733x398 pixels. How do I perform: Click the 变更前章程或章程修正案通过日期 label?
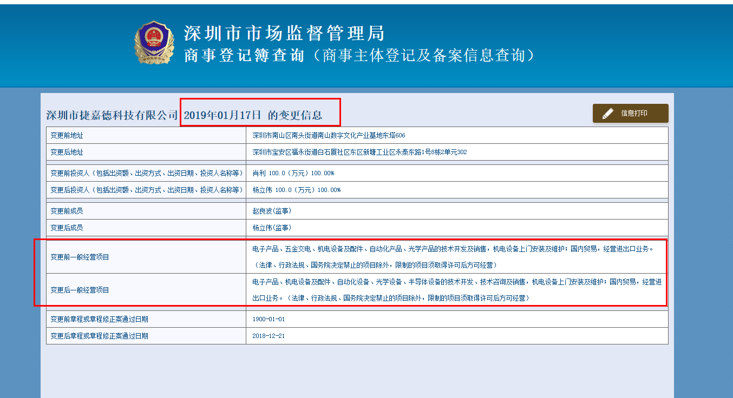(x=99, y=320)
